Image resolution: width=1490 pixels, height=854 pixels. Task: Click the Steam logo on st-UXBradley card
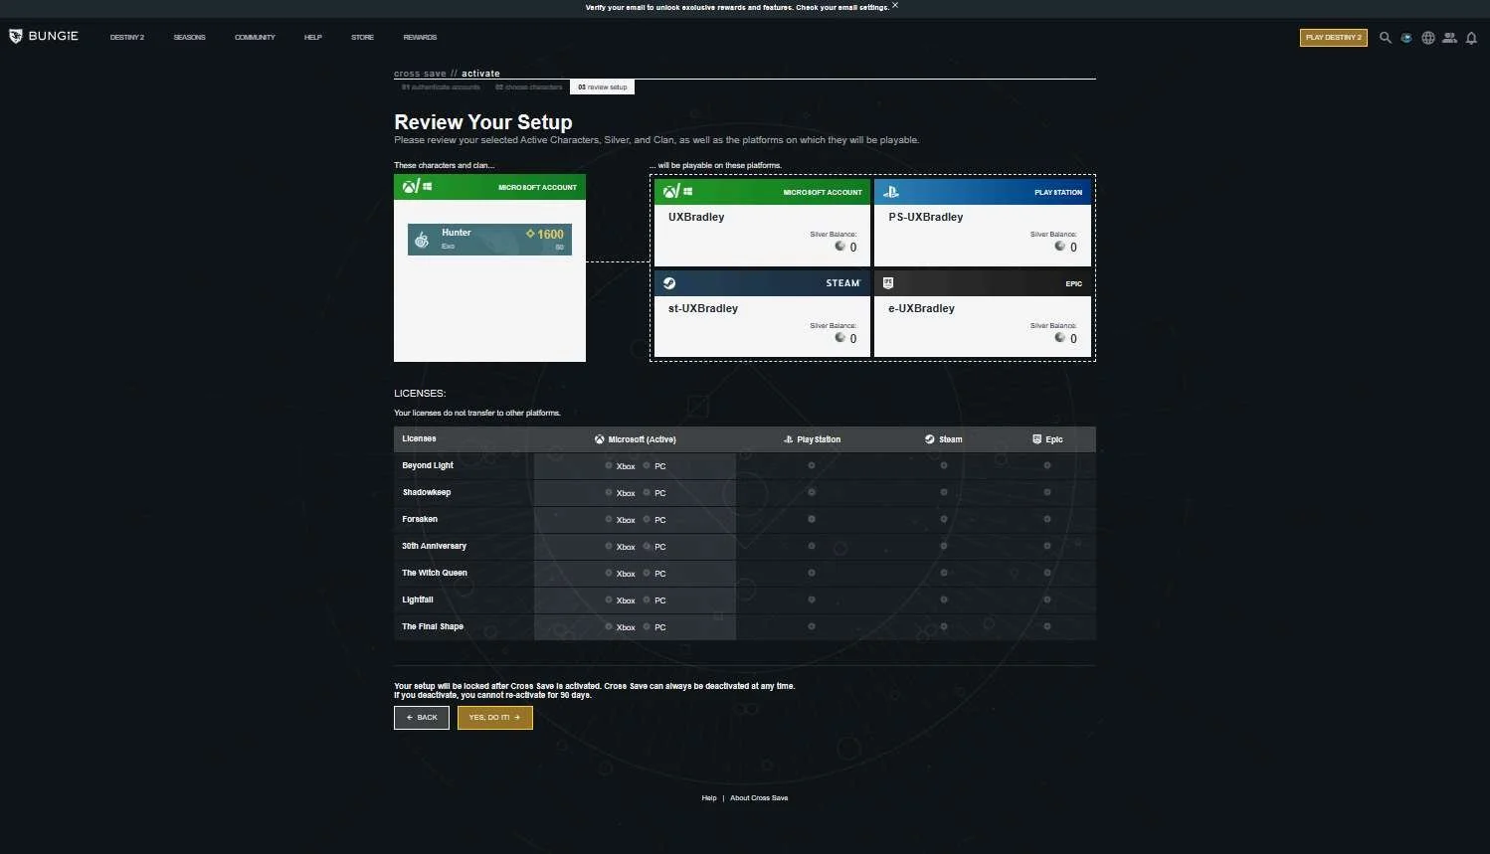point(669,283)
